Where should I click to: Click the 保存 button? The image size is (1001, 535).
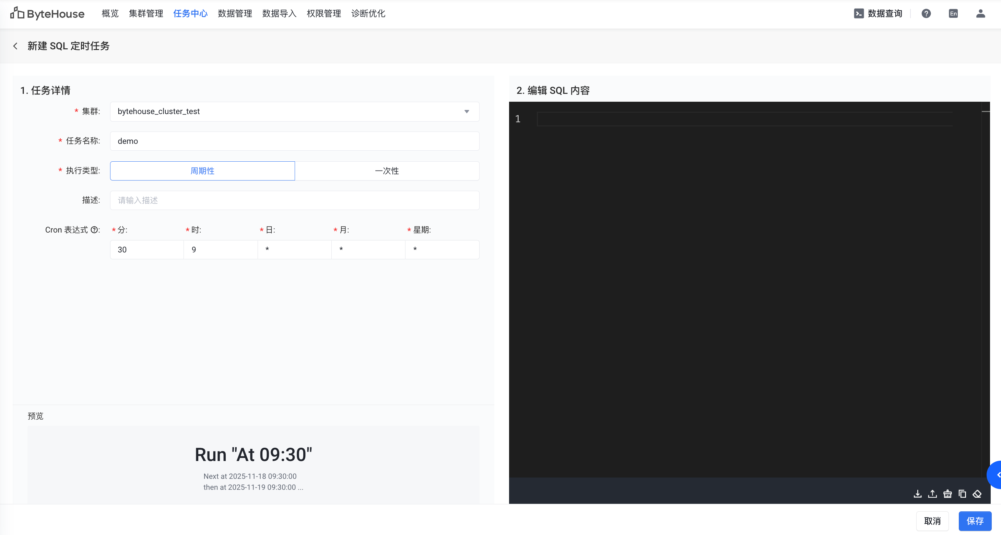coord(975,521)
